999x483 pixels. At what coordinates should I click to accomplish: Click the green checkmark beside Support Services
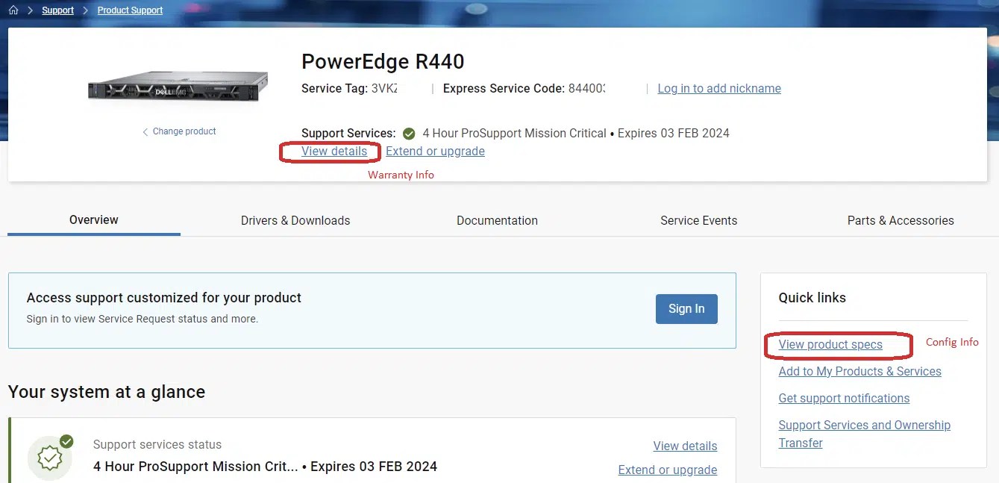pyautogui.click(x=409, y=133)
